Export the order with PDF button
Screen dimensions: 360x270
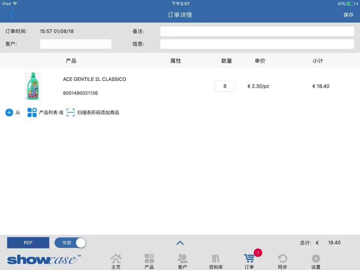(x=28, y=243)
